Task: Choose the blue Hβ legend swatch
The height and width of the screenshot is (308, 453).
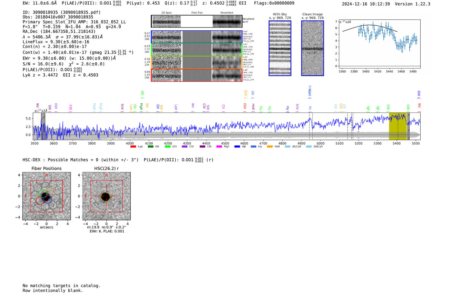Action: point(237,147)
